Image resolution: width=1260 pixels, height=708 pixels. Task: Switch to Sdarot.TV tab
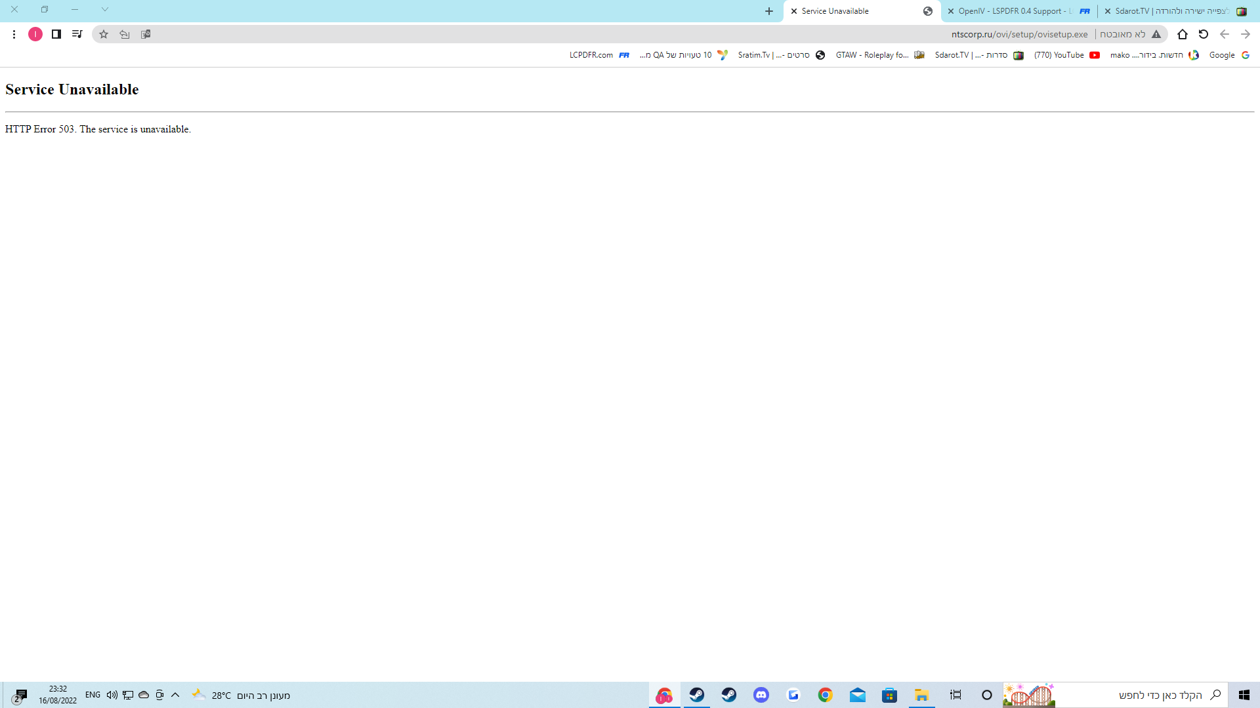click(1175, 11)
